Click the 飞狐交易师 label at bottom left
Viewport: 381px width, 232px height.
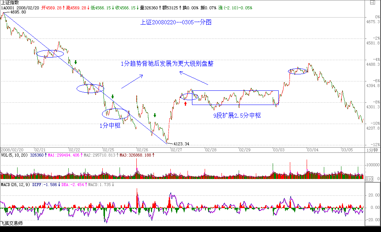click(x=11, y=223)
